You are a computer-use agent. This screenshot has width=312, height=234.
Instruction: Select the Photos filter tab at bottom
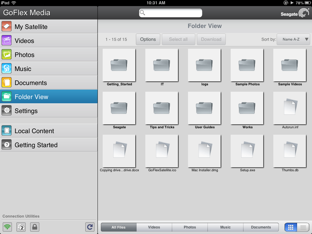pyautogui.click(x=190, y=227)
